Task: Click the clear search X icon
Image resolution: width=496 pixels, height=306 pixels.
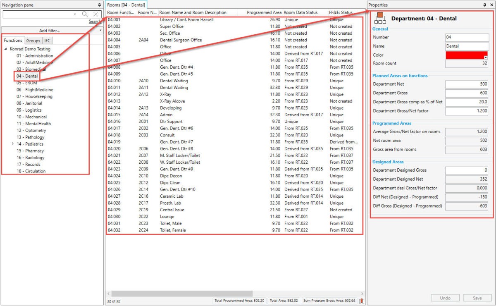Action: [x=95, y=14]
